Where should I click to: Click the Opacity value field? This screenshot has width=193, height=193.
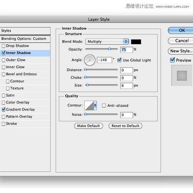pyautogui.click(x=127, y=50)
